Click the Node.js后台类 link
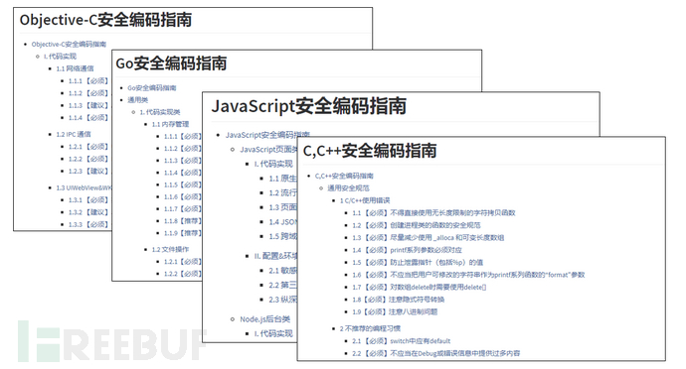This screenshot has height=369, width=686. click(x=264, y=319)
